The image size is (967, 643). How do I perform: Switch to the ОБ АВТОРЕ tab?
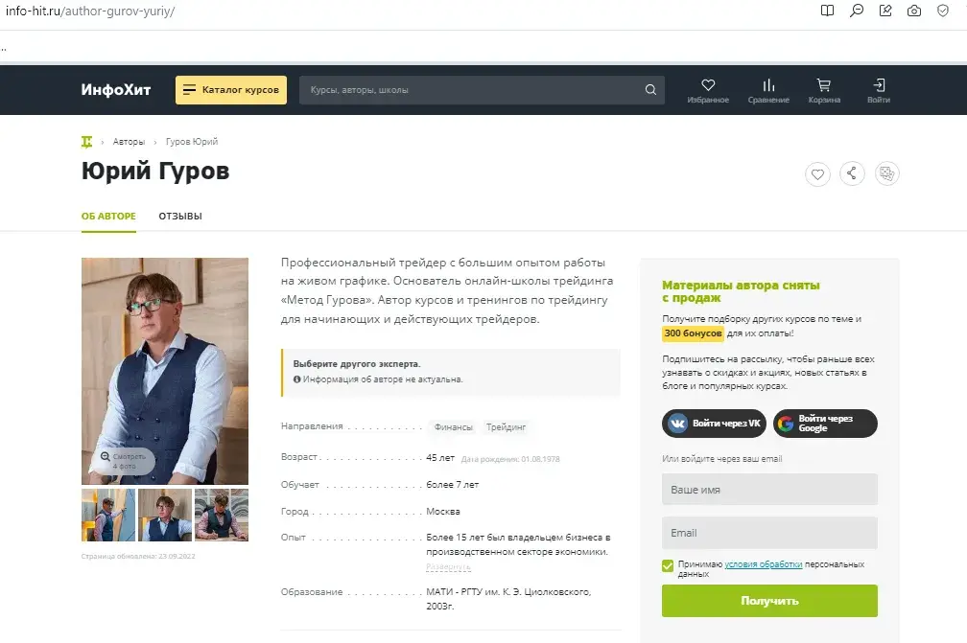point(108,217)
